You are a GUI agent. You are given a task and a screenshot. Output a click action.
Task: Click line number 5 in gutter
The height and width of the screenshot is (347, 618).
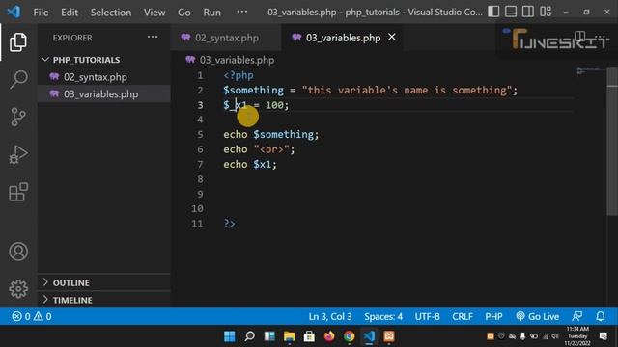[200, 135]
